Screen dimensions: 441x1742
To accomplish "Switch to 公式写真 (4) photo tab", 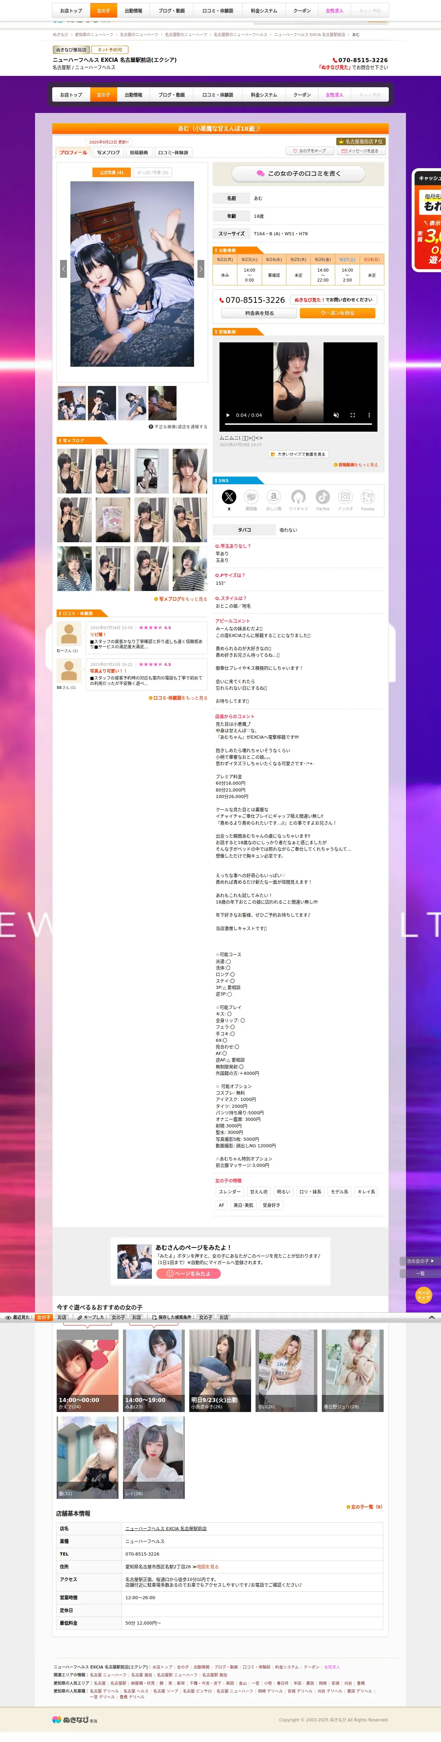I will 111,172.
